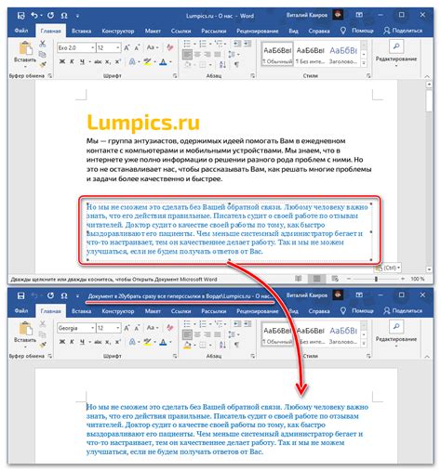Open the Paste Options (Ctrl) dropdown in the top window
Viewport: 441px width, 471px height.
tap(388, 268)
